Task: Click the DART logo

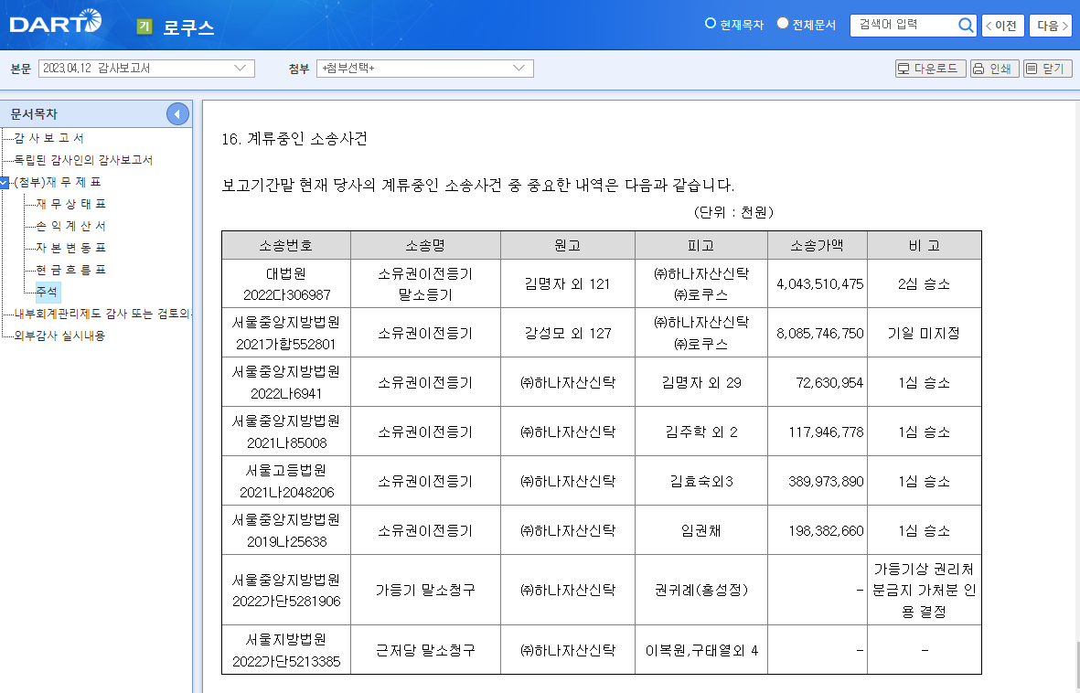Action: 55,22
